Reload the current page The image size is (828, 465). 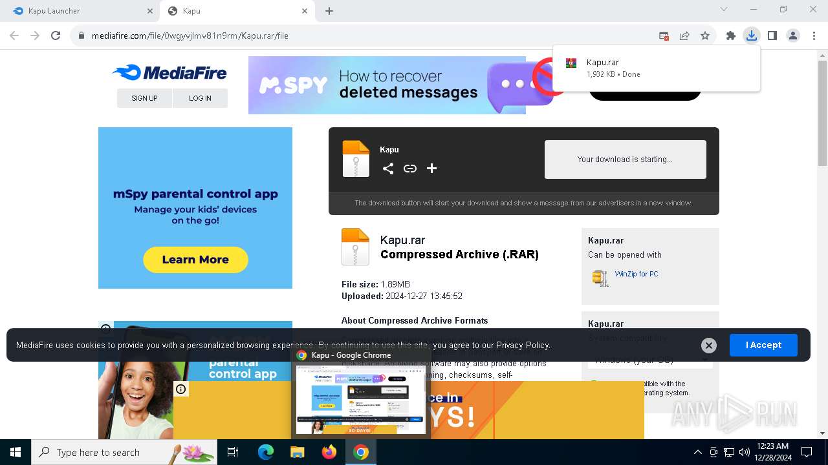click(56, 36)
